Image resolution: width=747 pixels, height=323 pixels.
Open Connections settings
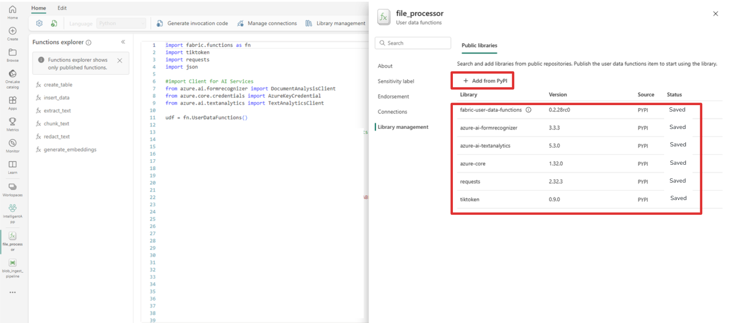pyautogui.click(x=392, y=112)
